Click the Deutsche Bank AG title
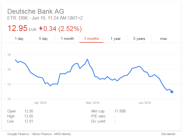This screenshot has width=183, height=137. click(x=35, y=11)
